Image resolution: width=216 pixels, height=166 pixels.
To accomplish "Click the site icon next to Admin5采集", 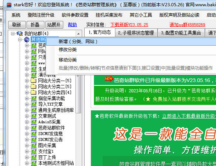I will point(34,122).
